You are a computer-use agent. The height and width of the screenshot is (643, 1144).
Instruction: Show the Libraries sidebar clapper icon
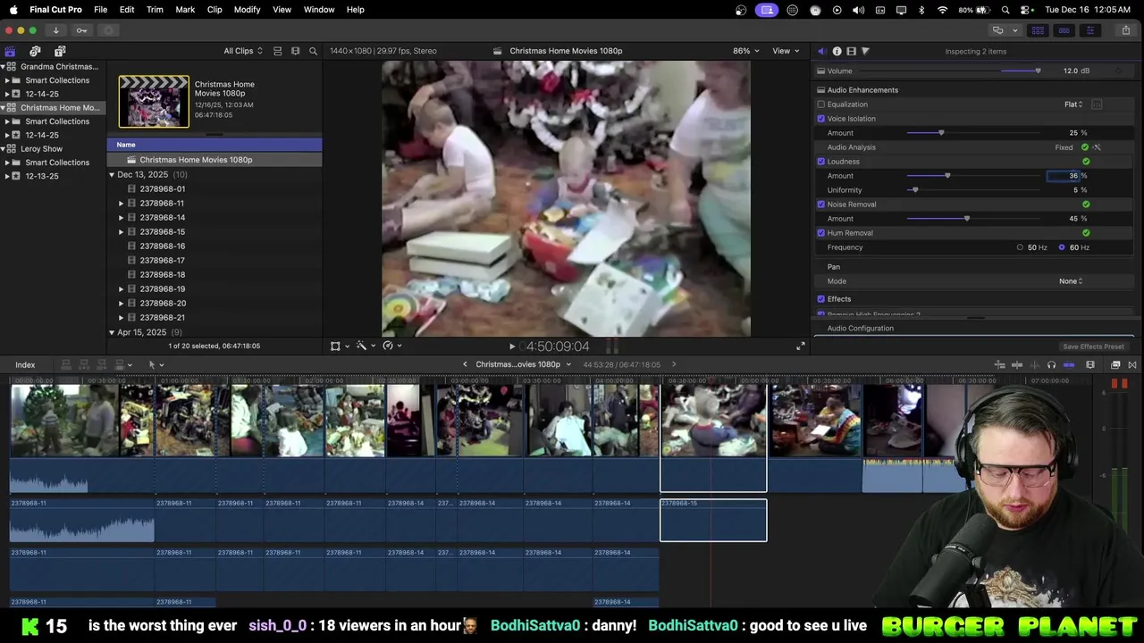coord(10,51)
